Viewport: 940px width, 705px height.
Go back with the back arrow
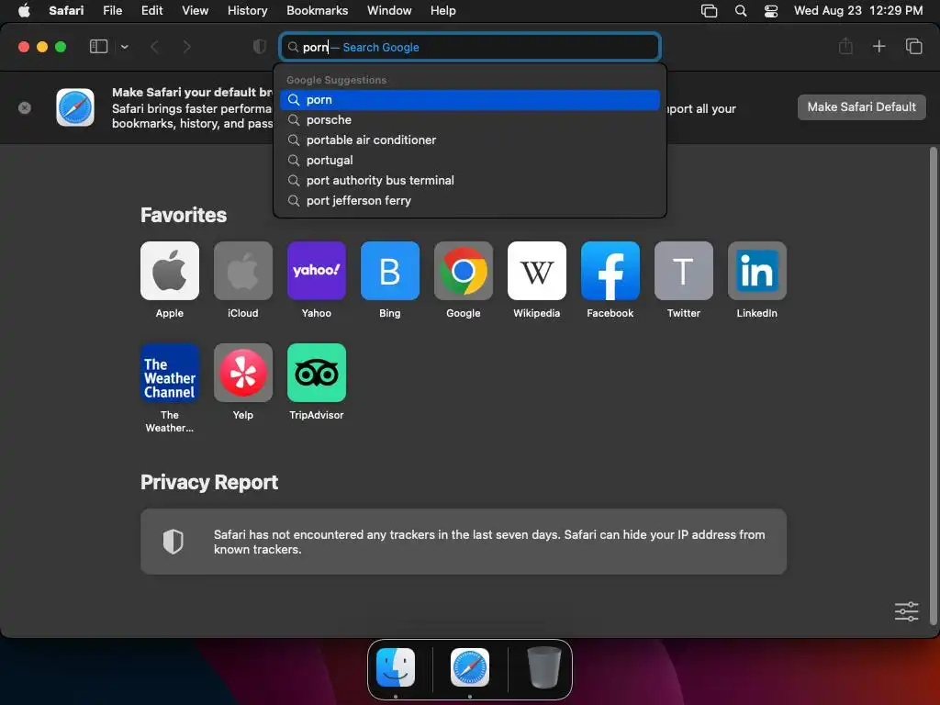(154, 47)
